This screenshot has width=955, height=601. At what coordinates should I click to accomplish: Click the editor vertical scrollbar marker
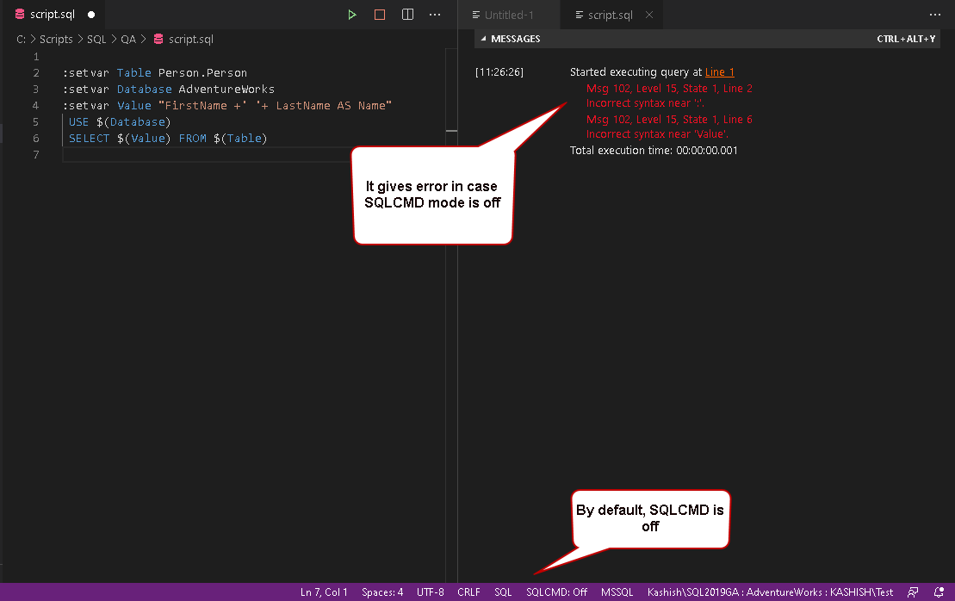tap(451, 130)
